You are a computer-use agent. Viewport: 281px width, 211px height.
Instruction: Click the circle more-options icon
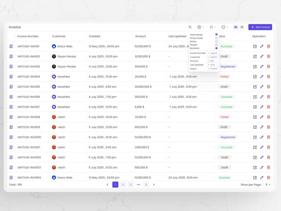223,27
